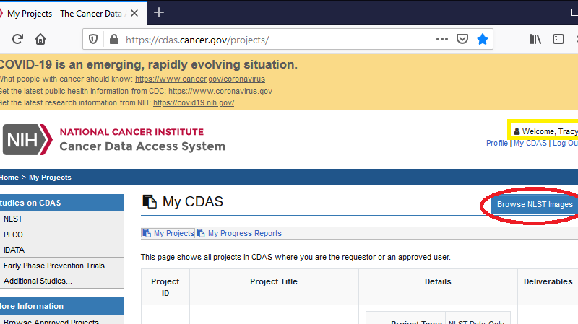
Task: Go to browser home page icon
Action: click(40, 39)
